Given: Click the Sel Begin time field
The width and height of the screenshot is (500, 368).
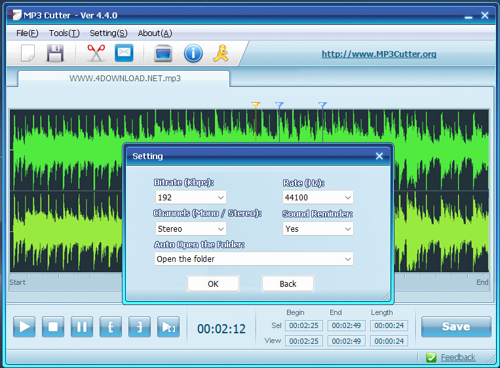Looking at the screenshot, I should tap(304, 325).
